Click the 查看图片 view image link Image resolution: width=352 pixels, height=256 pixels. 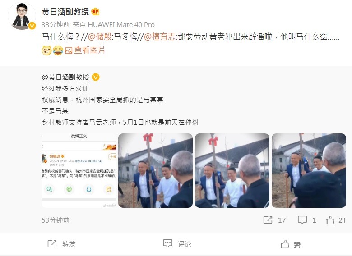coord(89,50)
